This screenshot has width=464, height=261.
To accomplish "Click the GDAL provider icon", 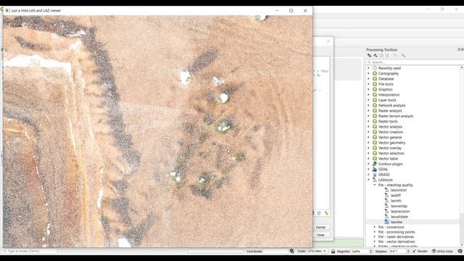I will click(x=375, y=169).
